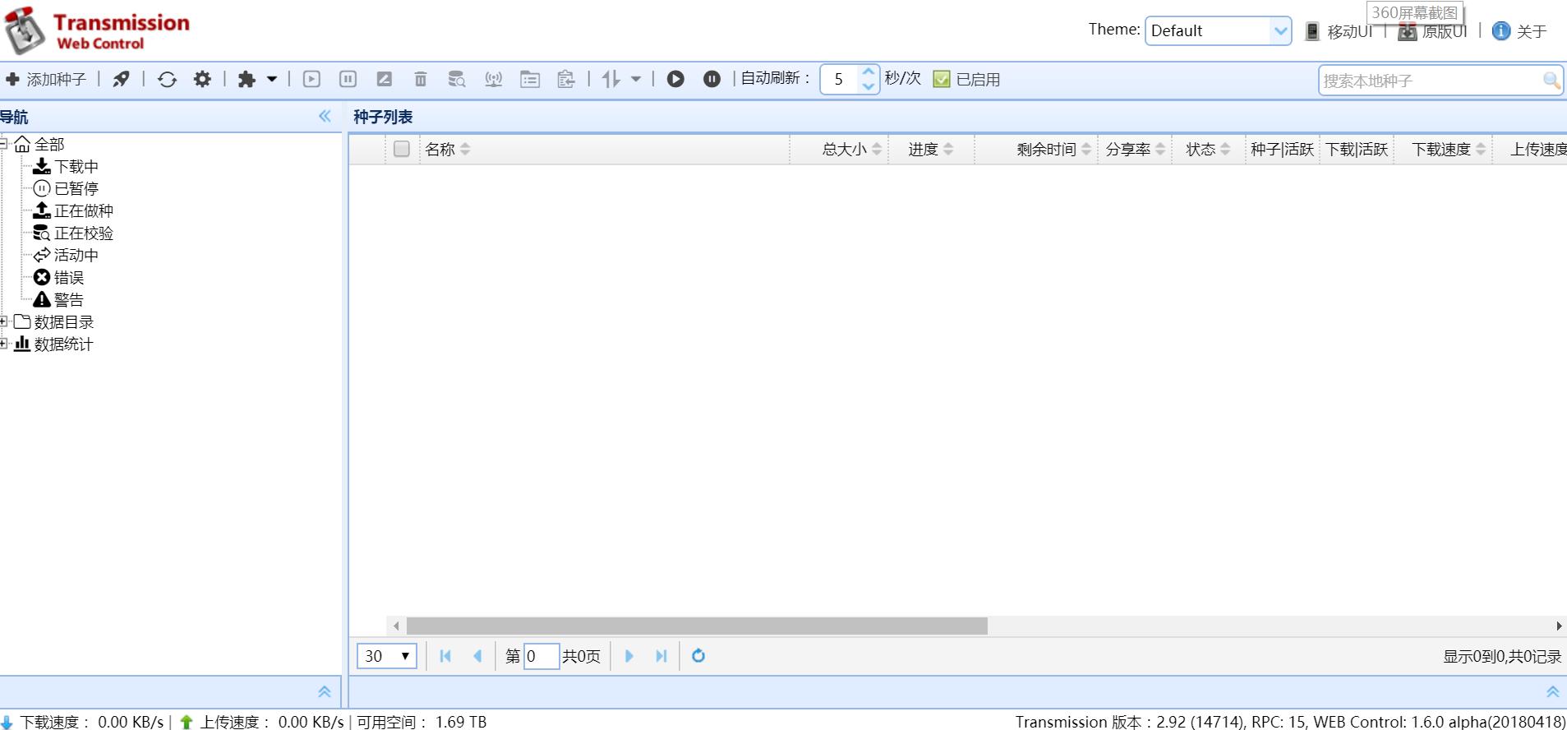Sort by 名称 column header

(605, 149)
